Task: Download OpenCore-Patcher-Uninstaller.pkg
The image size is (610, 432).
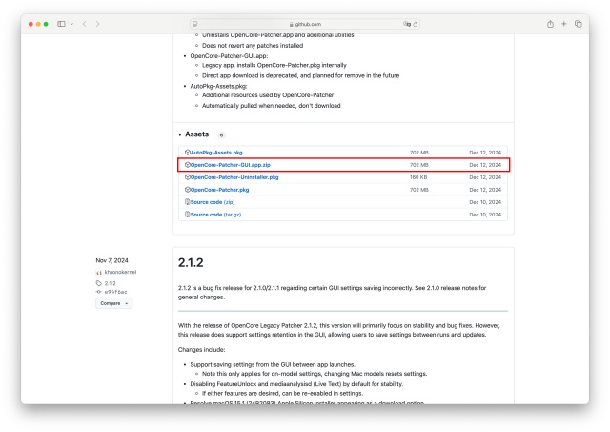Action: 234,177
